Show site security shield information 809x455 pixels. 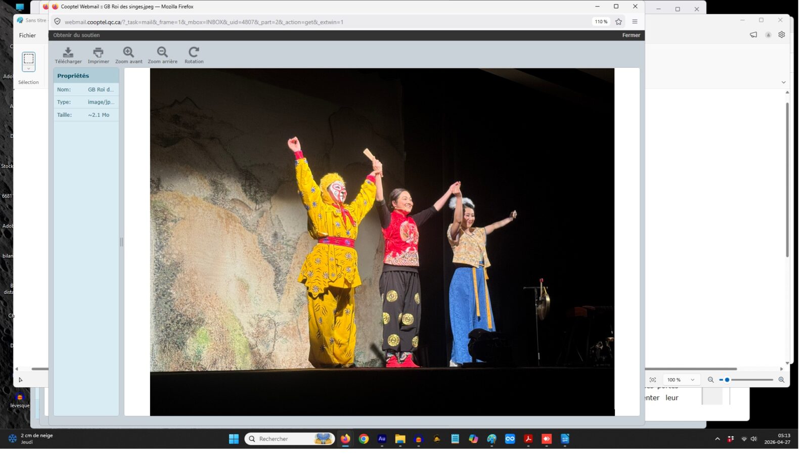point(57,22)
